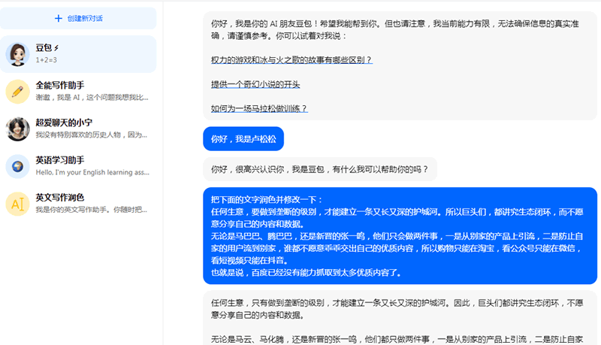Select the 提供一个奇幻小说的开头 suggestion

pos(255,84)
